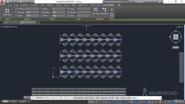Choose the Spacing option in command line
Viewport: 185px width, 104px height.
104,98
